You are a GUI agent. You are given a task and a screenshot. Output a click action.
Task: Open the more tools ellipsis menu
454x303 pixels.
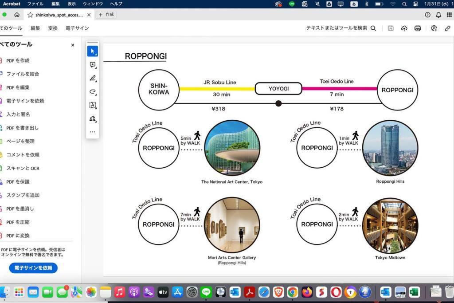point(92,132)
